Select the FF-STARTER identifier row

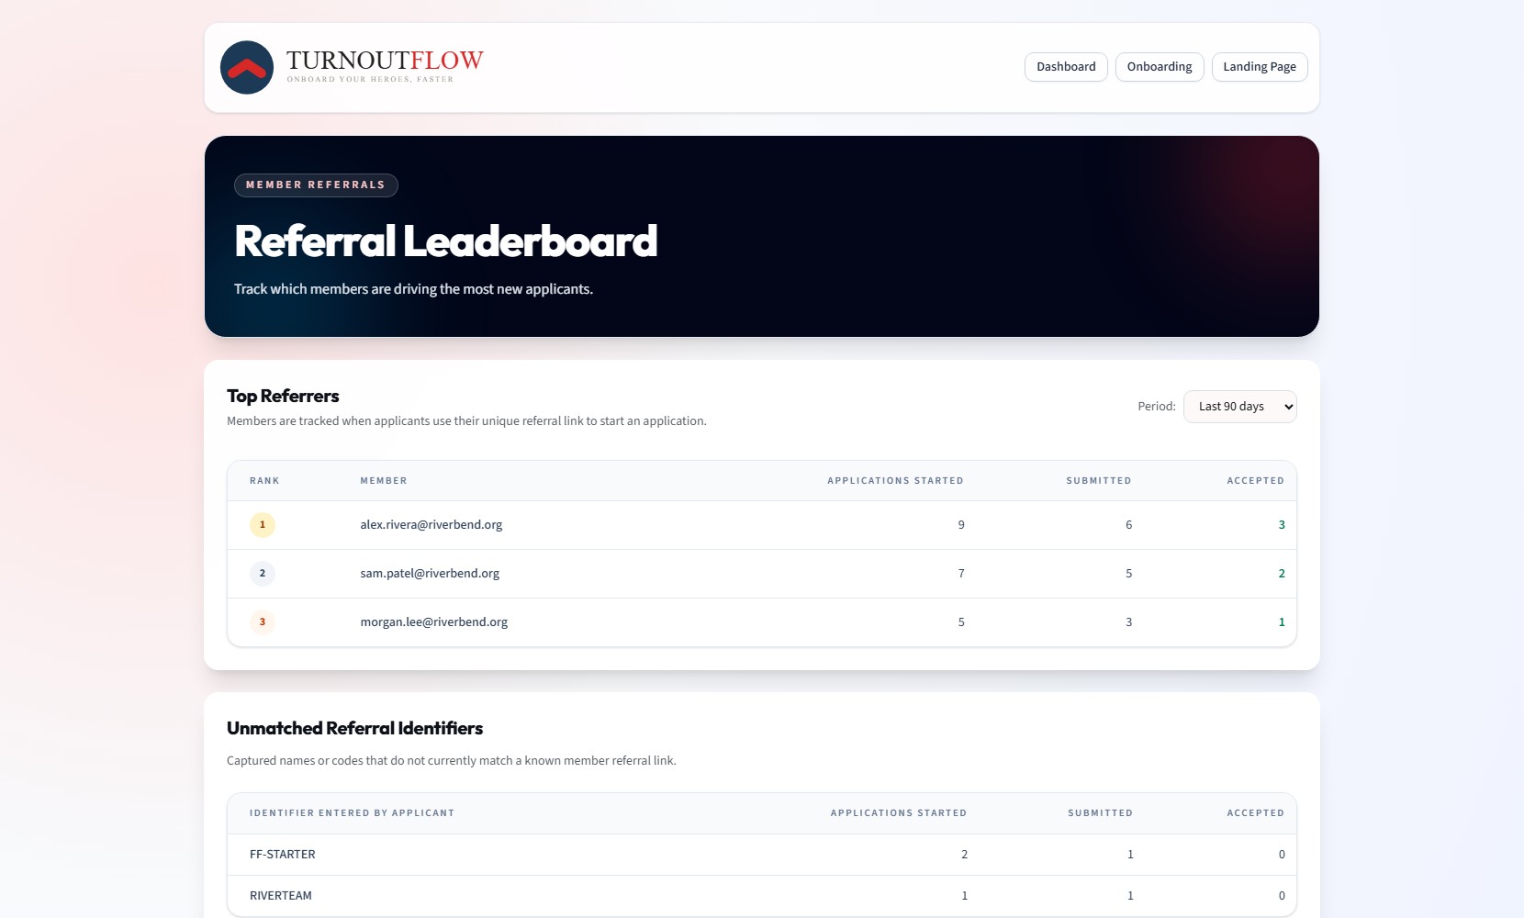762,855
